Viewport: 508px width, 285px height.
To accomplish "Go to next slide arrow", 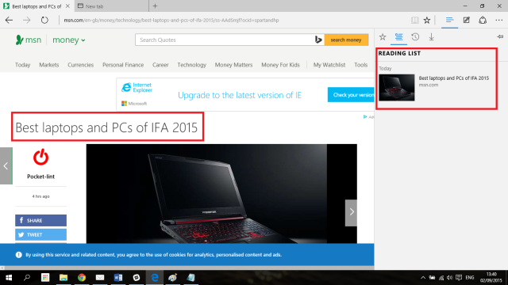I will (x=351, y=212).
